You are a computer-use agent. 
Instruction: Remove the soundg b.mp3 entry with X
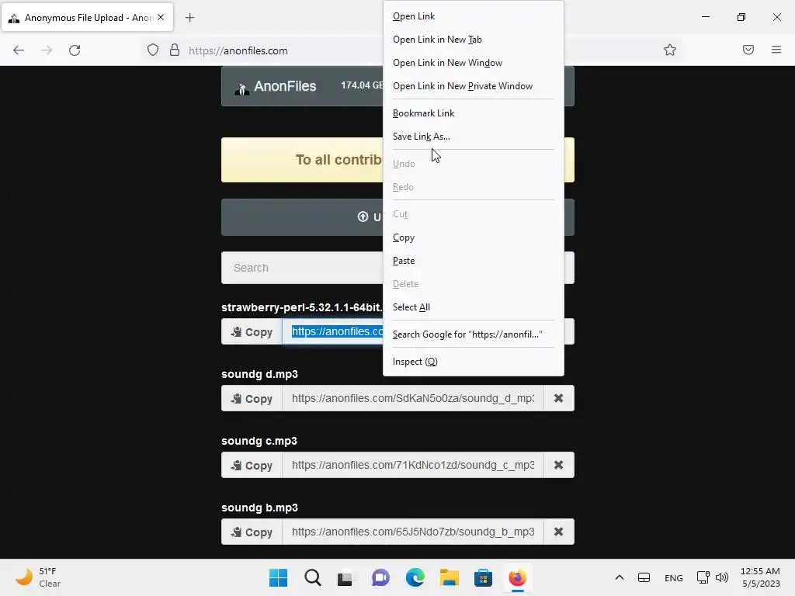pos(559,532)
